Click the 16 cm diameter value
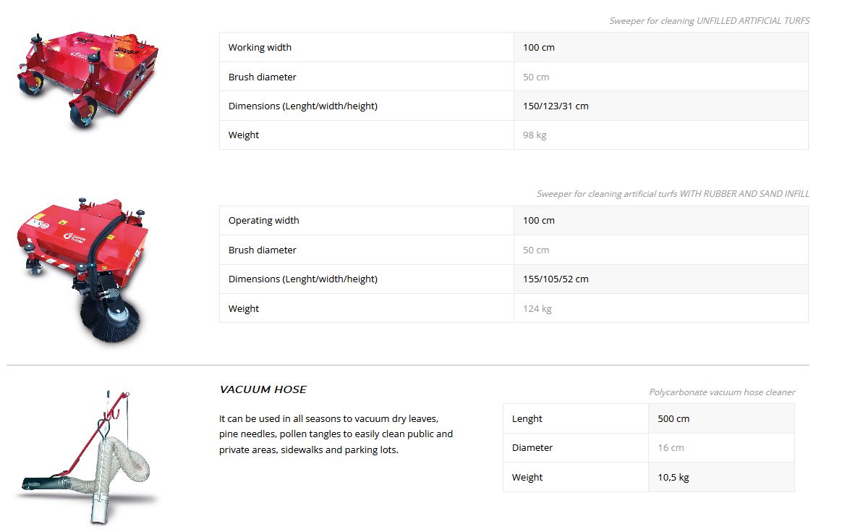This screenshot has height=532, width=842. [671, 448]
